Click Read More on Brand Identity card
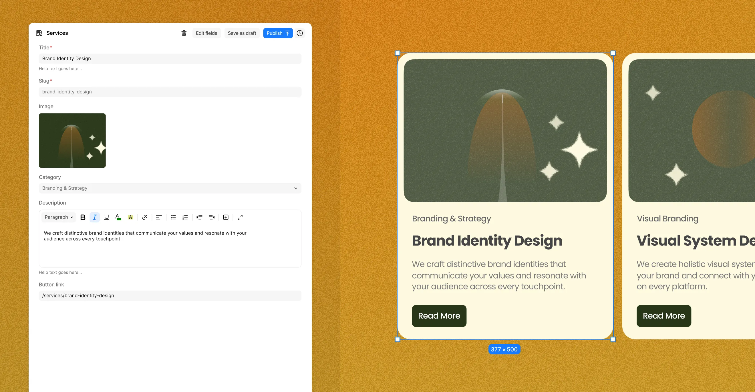The height and width of the screenshot is (392, 755). 439,316
